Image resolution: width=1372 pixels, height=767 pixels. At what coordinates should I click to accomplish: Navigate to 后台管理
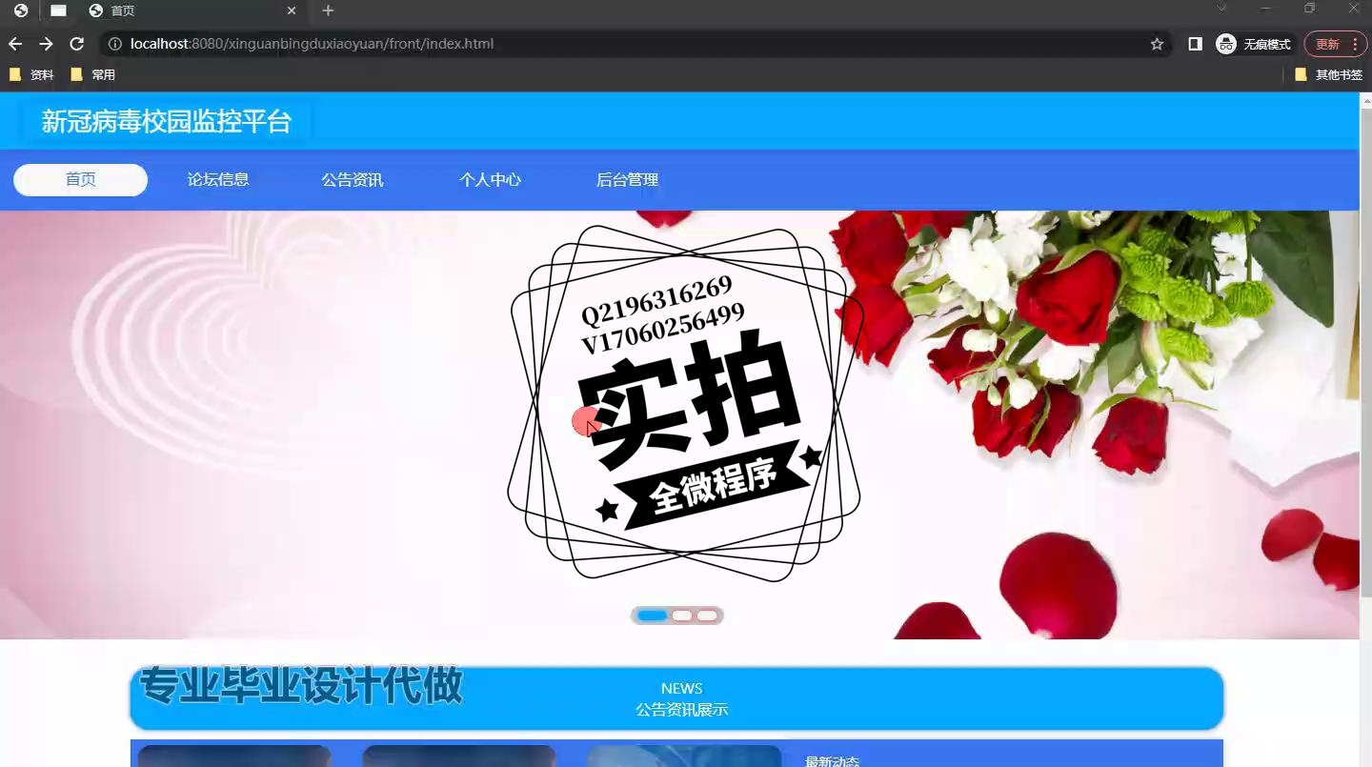(627, 179)
